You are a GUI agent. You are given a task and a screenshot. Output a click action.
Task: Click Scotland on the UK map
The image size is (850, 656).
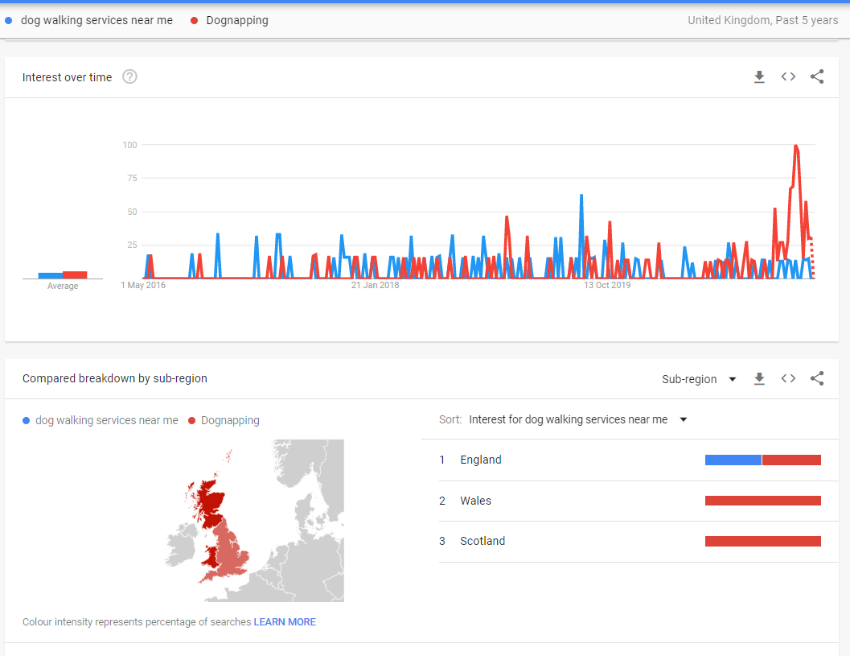coord(206,502)
